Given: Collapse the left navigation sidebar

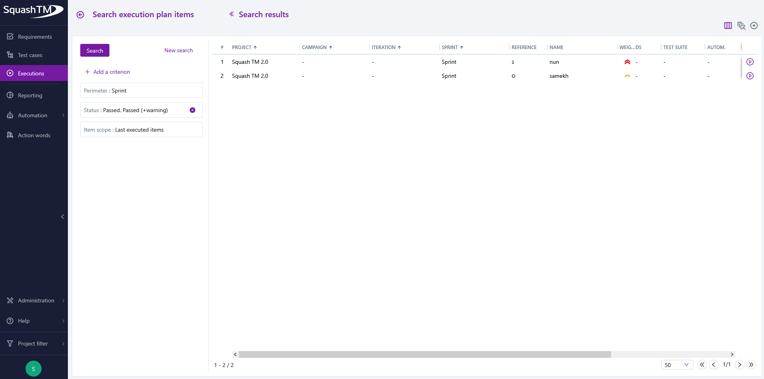Looking at the screenshot, I should coord(62,217).
